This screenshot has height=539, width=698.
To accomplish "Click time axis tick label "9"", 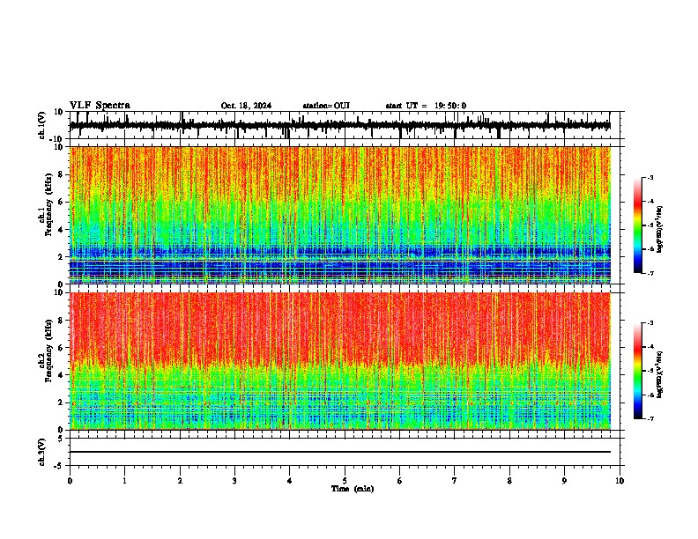I will 564,480.
